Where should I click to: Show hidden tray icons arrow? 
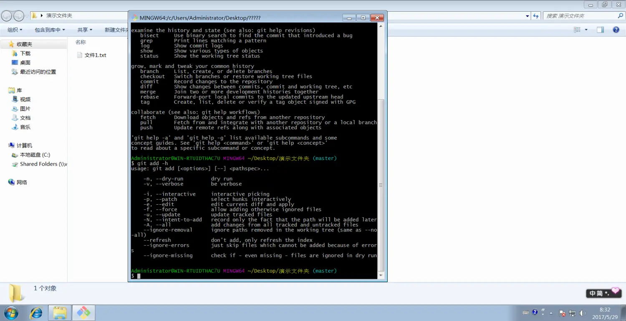[x=551, y=313]
